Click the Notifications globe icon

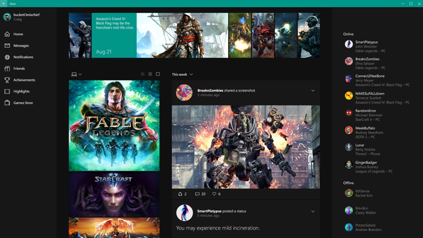pos(7,57)
